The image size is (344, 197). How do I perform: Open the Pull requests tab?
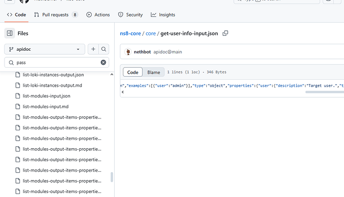[56, 14]
